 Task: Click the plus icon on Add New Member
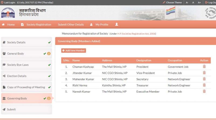tap(63, 51)
